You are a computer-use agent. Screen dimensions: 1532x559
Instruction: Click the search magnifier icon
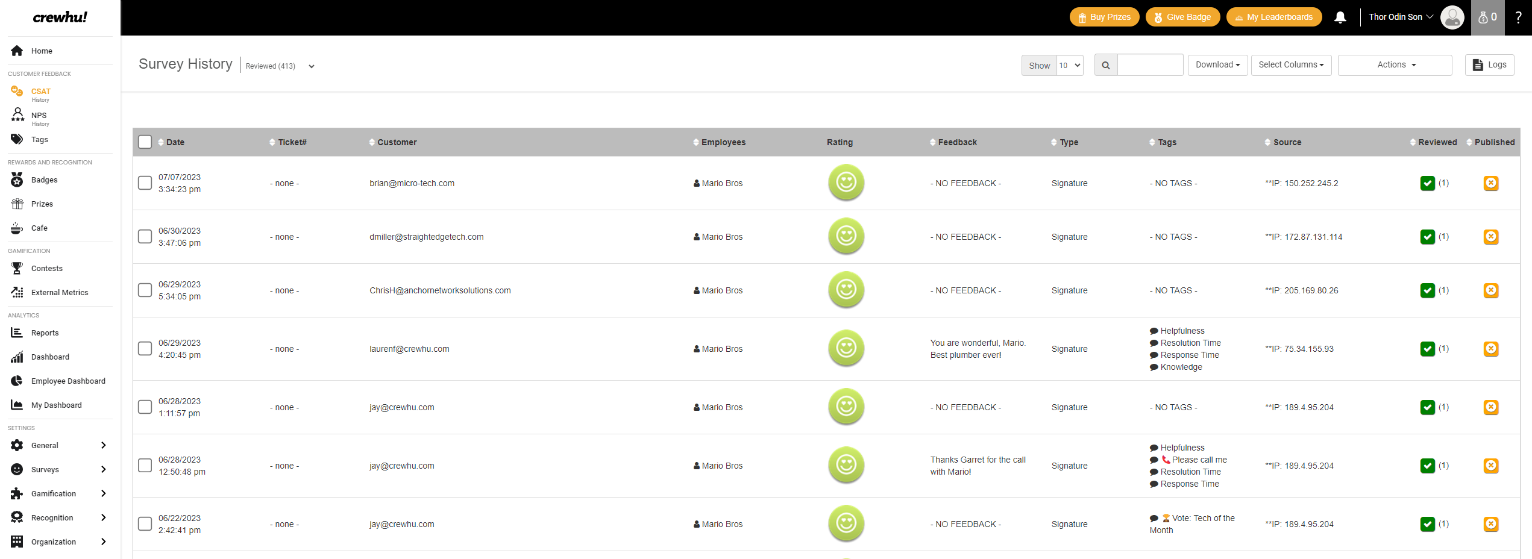[x=1106, y=65]
